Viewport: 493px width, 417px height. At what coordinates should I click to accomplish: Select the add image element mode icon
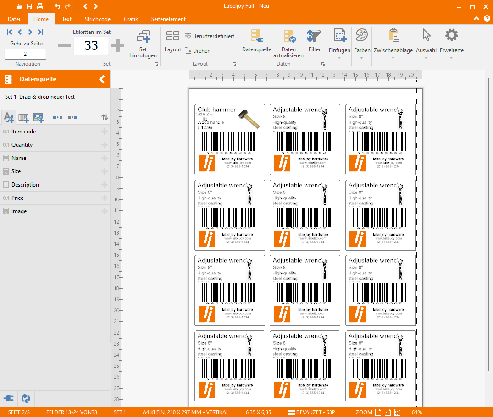(39, 117)
